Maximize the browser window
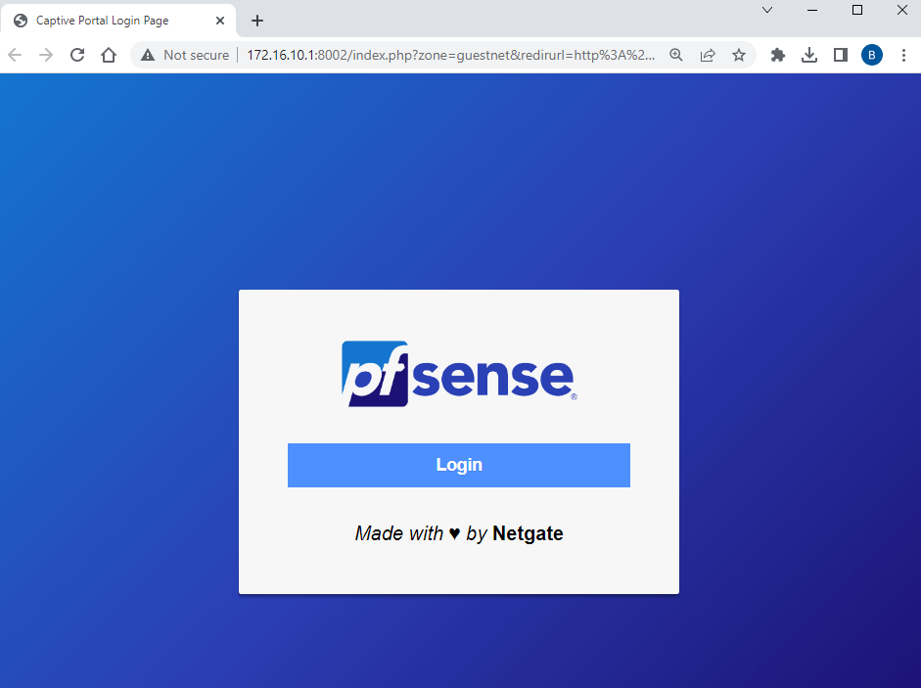921x688 pixels. click(857, 10)
